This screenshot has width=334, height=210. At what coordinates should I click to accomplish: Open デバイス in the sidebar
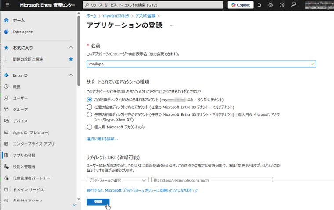point(20,121)
